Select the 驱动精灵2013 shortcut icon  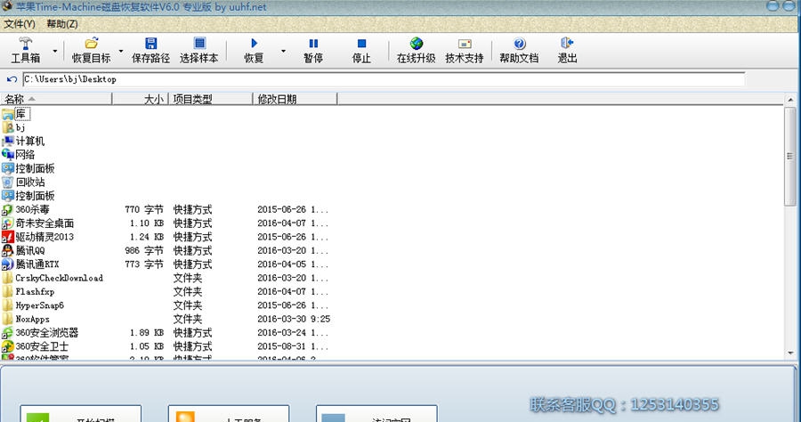[x=7, y=237]
